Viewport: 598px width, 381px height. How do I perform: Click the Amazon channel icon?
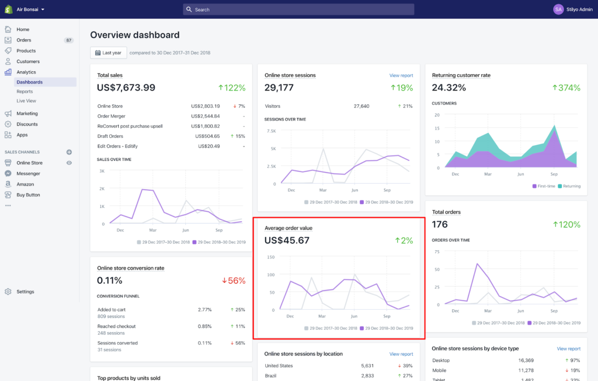coord(8,184)
